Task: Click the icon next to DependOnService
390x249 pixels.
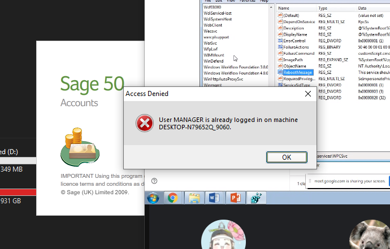Action: [x=280, y=21]
